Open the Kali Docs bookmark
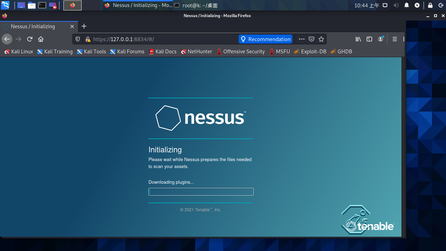The image size is (446, 251). point(162,52)
